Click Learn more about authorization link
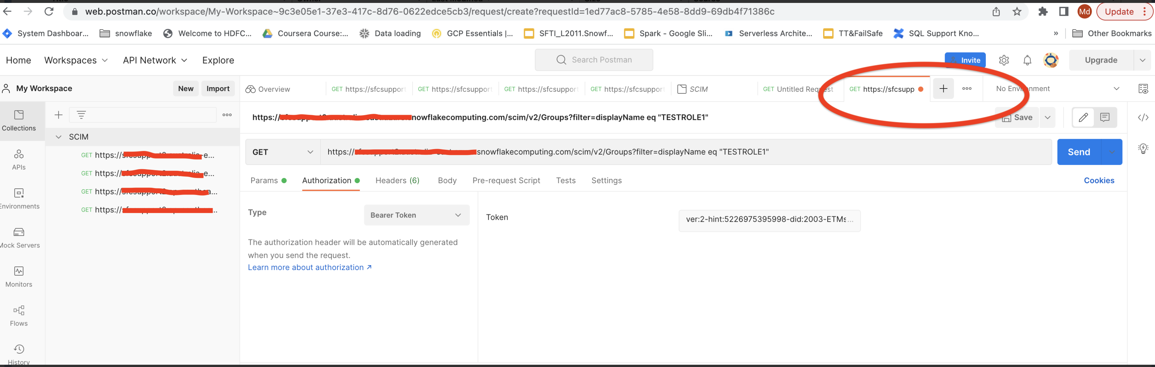The image size is (1155, 367). click(309, 267)
